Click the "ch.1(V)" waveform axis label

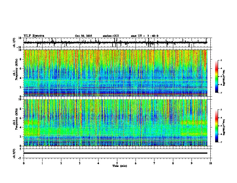(x=14, y=42)
